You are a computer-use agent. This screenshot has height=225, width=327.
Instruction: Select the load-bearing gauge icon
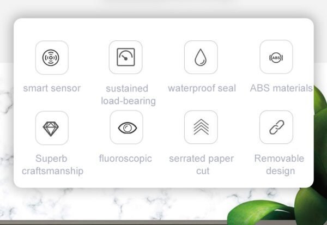click(126, 57)
